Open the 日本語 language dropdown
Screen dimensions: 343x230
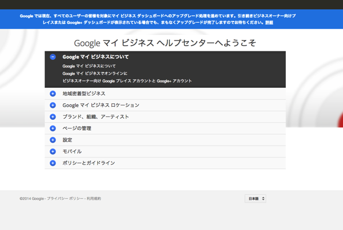256,199
